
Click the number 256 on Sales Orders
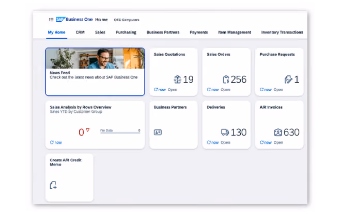239,79
